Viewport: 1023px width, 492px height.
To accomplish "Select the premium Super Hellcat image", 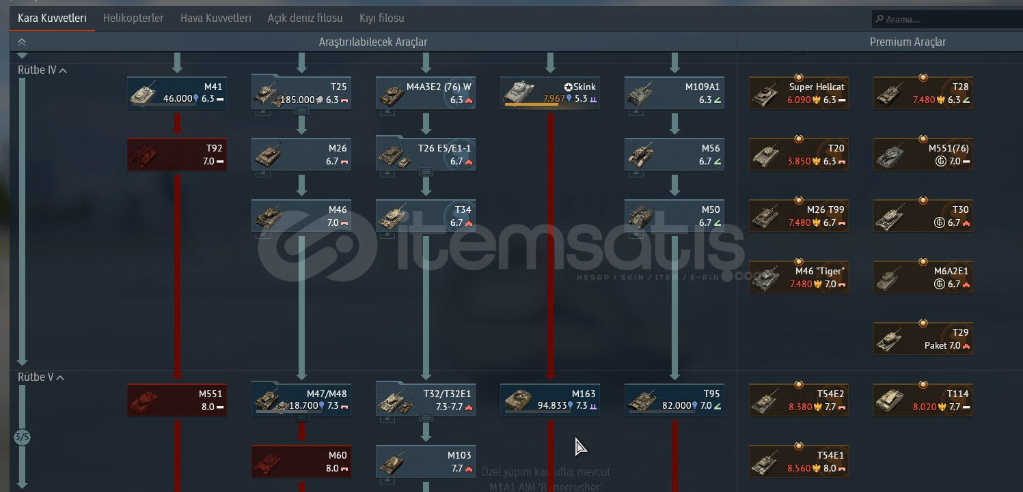I will [x=766, y=94].
